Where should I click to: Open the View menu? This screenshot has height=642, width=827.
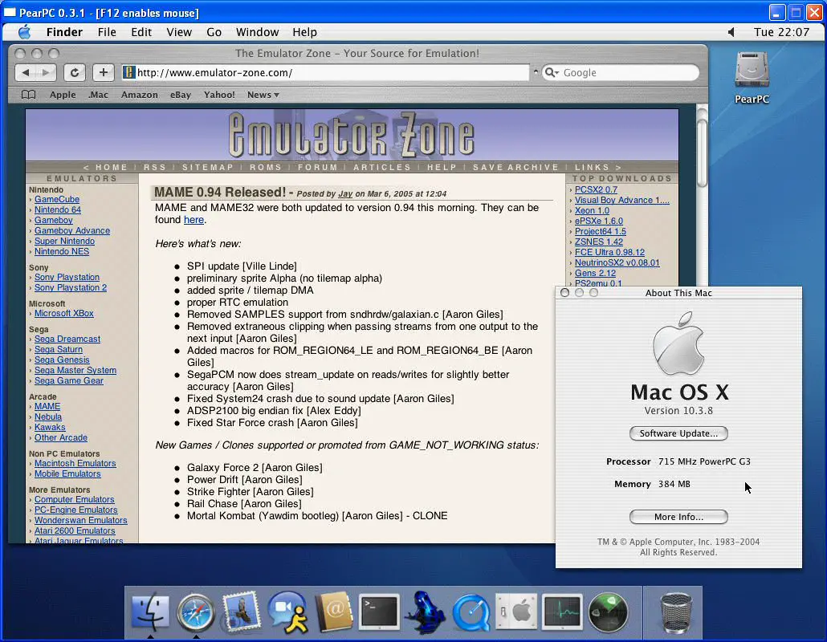[179, 32]
